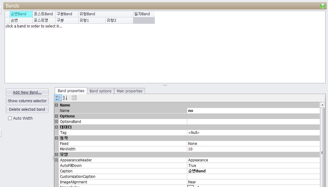The image size is (328, 187).
Task: Collapse the 데이터 category
Action: [57, 127]
